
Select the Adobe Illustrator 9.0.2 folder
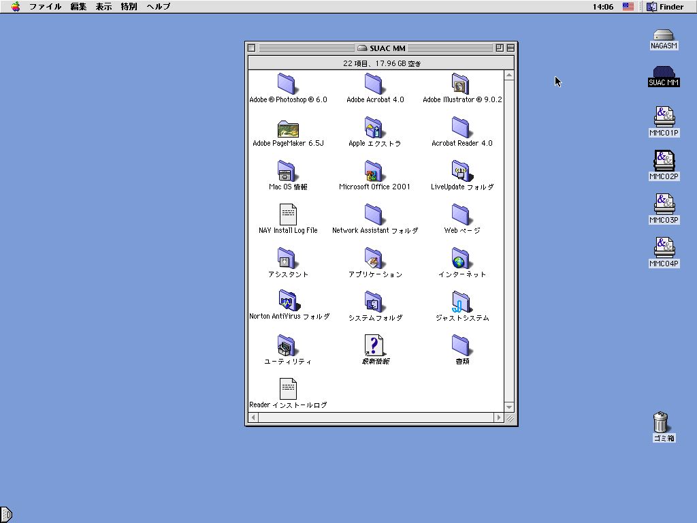pyautogui.click(x=461, y=84)
